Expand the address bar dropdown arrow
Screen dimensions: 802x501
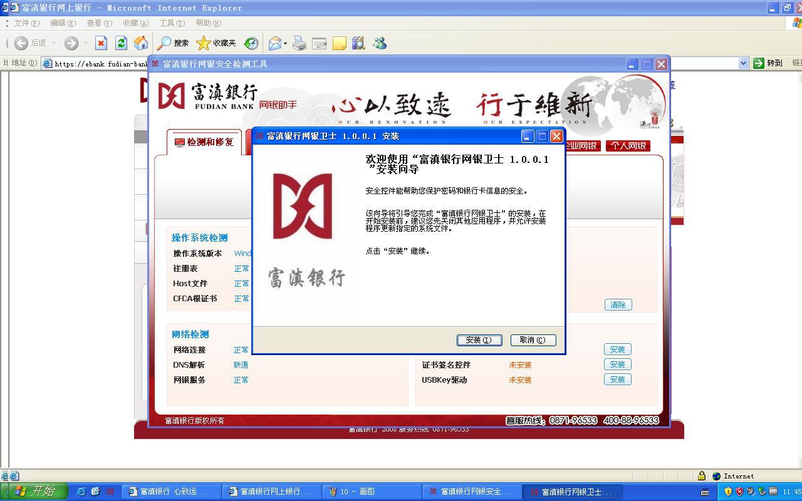(x=743, y=63)
